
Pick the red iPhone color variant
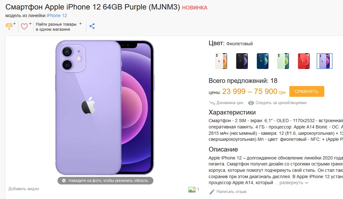click(x=304, y=61)
